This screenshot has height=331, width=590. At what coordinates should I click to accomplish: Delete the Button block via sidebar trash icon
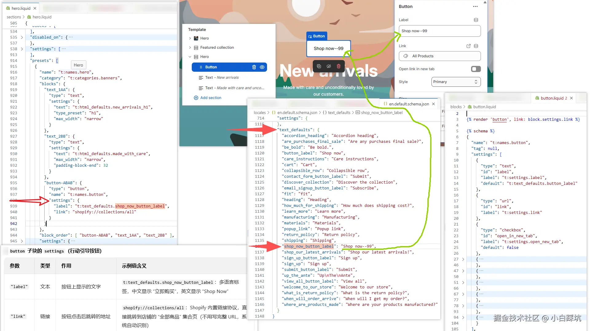pyautogui.click(x=254, y=67)
